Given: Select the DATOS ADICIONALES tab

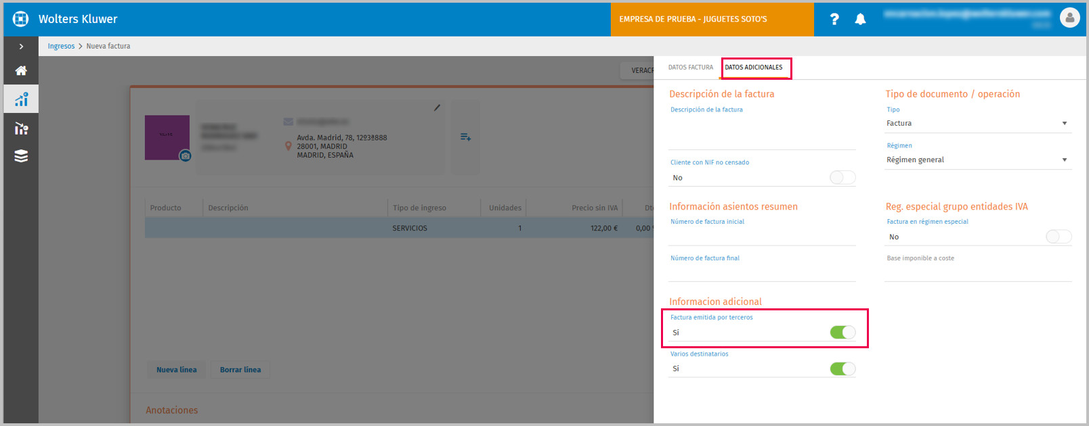Looking at the screenshot, I should 754,68.
